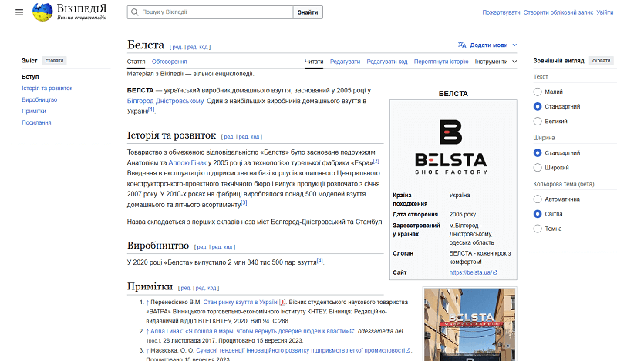The height and width of the screenshot is (361, 617).
Task: Open the Інструменти dropdown menu
Action: coord(496,62)
